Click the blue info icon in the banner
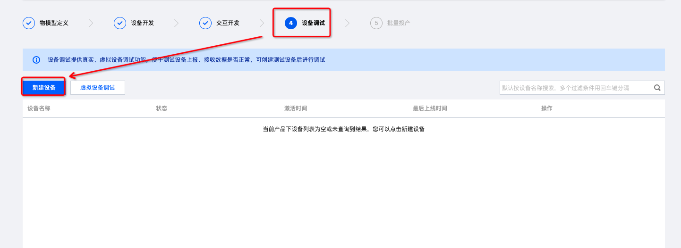681x248 pixels. point(36,60)
